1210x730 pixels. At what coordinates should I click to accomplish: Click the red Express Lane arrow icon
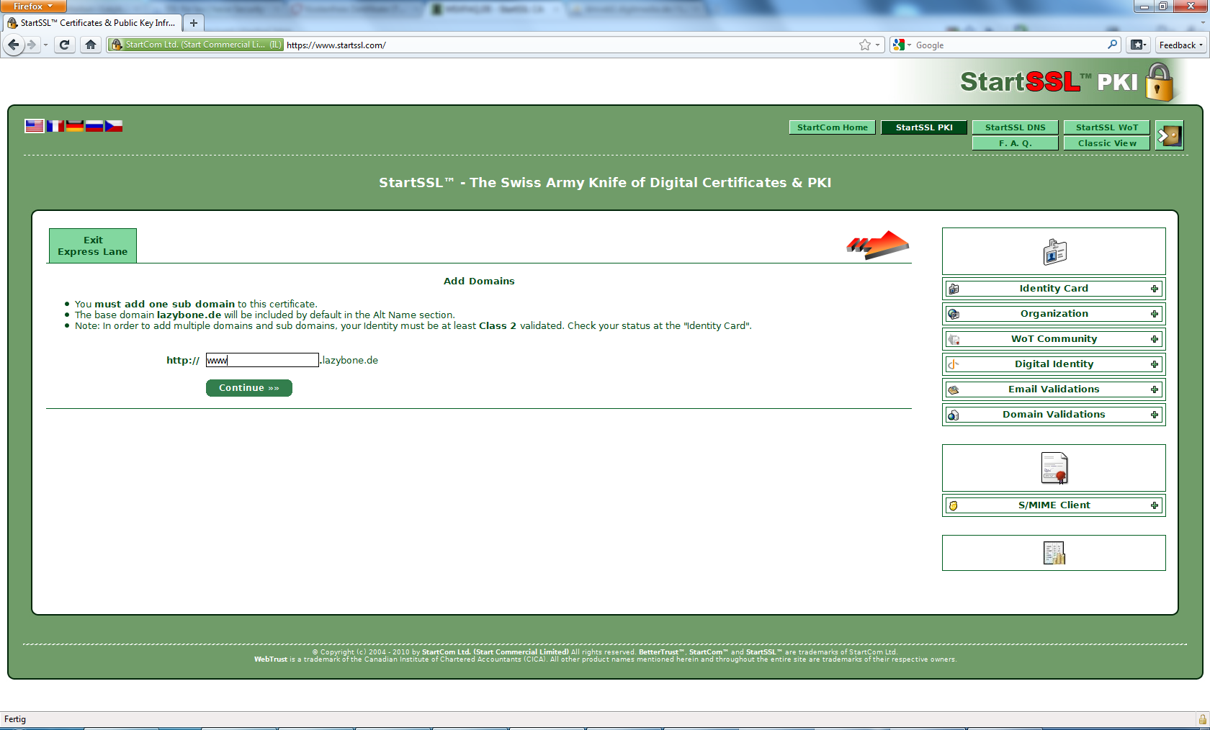click(x=877, y=245)
